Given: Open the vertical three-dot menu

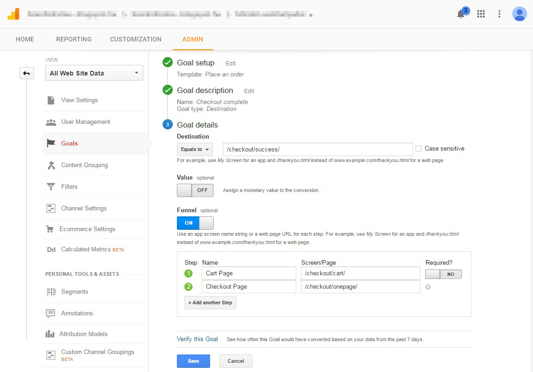Looking at the screenshot, I should (x=499, y=14).
